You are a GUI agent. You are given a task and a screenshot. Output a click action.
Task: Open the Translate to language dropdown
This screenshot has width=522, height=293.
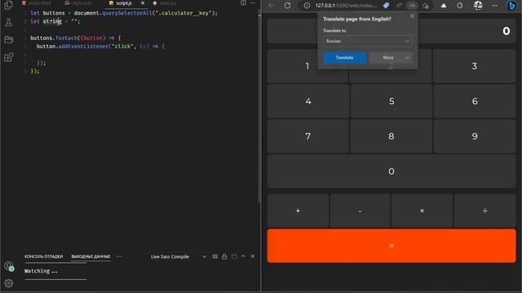click(368, 42)
